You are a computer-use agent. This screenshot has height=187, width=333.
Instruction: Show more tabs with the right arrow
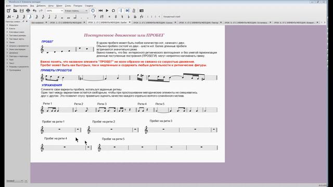325,22
